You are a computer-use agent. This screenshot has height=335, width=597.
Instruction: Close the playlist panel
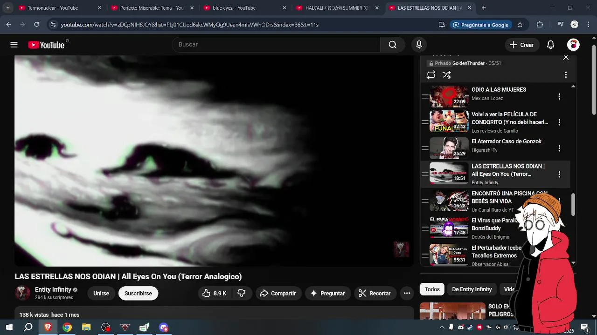pos(566,58)
